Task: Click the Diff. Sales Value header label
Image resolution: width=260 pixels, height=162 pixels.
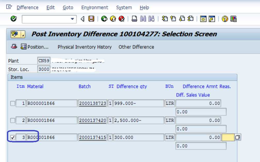Action: (x=193, y=95)
